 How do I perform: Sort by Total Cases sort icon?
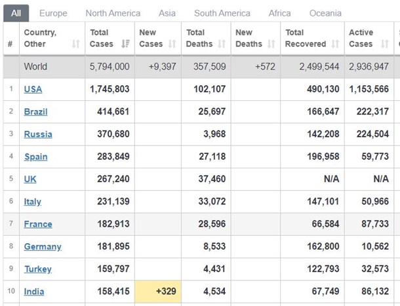point(125,44)
